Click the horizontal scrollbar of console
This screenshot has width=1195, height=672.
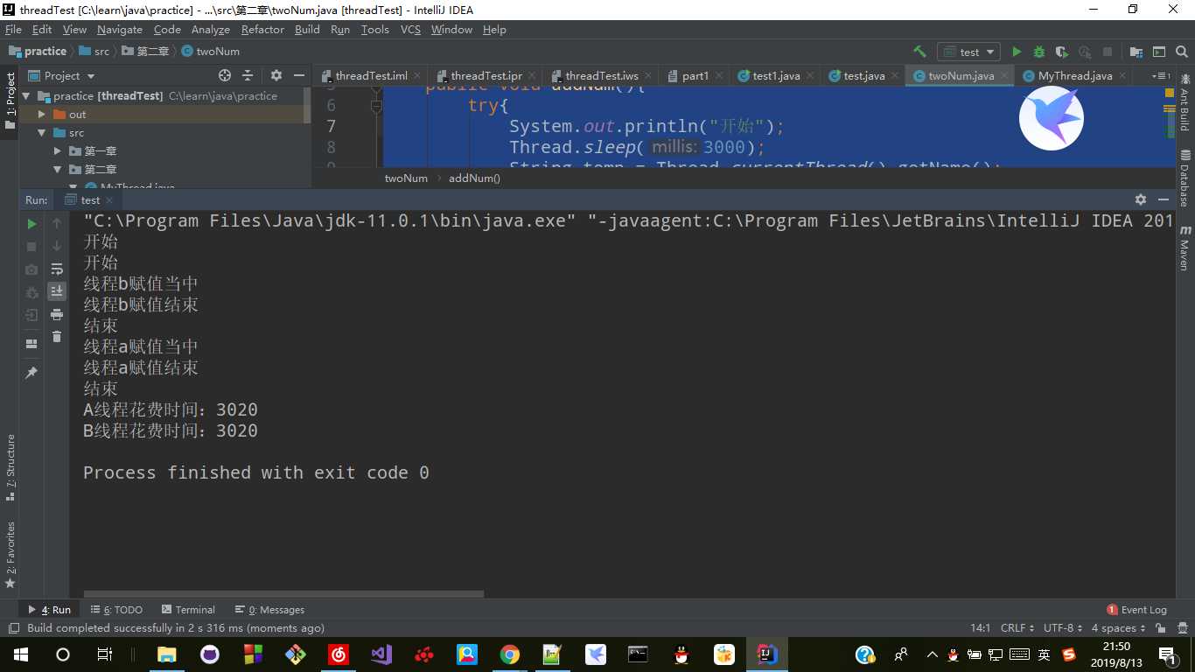pyautogui.click(x=283, y=593)
